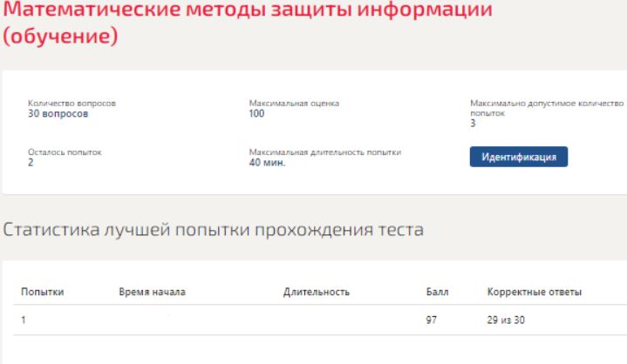Click the Количество вопросов label

point(72,104)
